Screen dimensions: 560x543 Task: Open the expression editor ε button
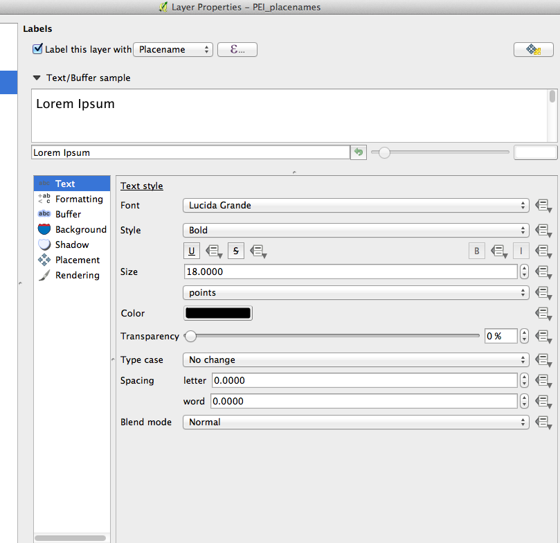(237, 50)
